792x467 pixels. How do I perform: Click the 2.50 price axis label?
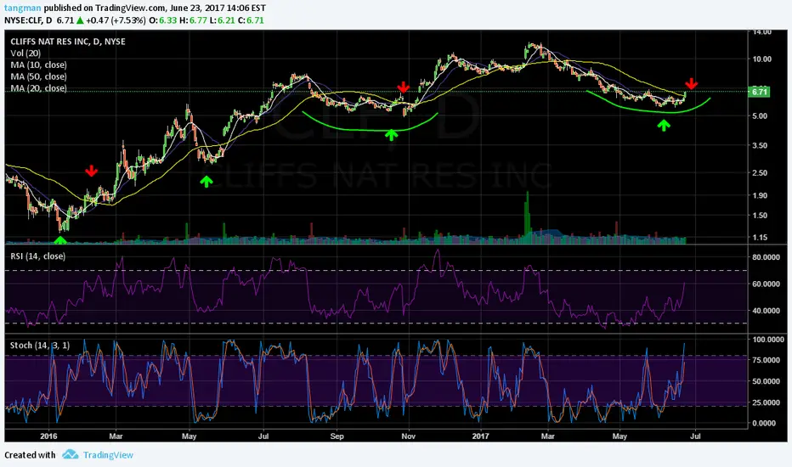(x=761, y=172)
